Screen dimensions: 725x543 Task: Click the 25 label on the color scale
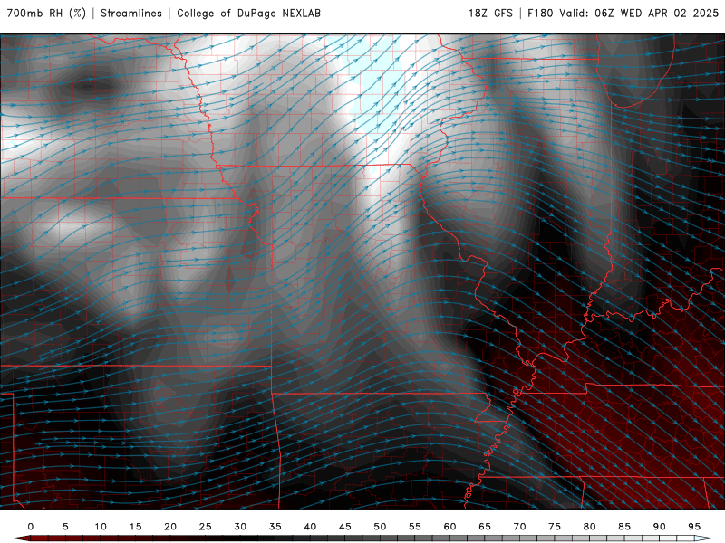[x=206, y=527]
